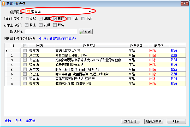Click the 立即上传 button
Image resolution: width=190 pixels, height=127 pixels.
130,121
